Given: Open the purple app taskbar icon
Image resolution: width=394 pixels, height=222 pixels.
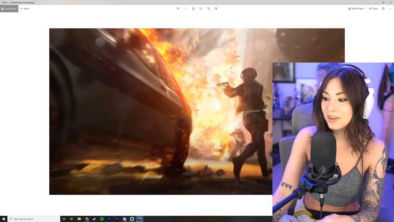Looking at the screenshot, I should (x=124, y=219).
